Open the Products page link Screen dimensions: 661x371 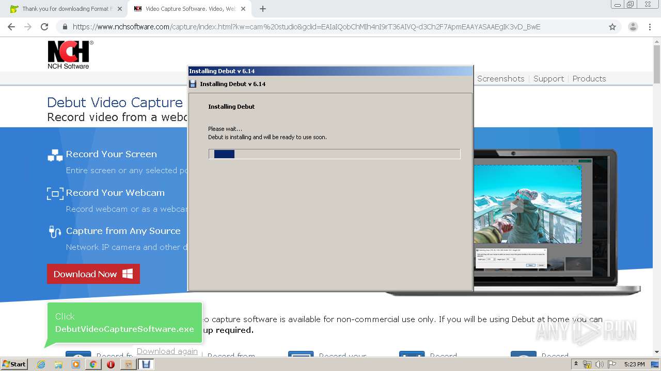589,79
